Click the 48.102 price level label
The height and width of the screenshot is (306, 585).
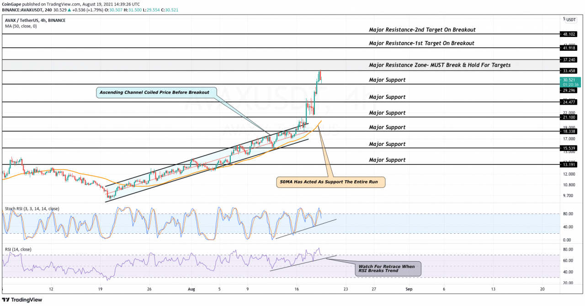click(x=569, y=34)
